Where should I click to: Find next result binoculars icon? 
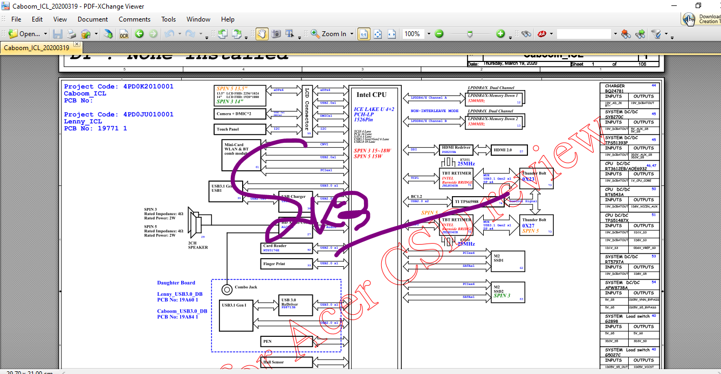[x=640, y=34]
